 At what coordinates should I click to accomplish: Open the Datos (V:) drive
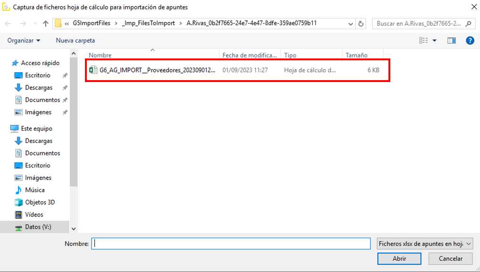pos(38,227)
